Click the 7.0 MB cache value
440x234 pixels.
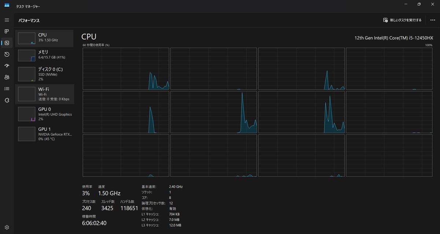[x=174, y=220]
